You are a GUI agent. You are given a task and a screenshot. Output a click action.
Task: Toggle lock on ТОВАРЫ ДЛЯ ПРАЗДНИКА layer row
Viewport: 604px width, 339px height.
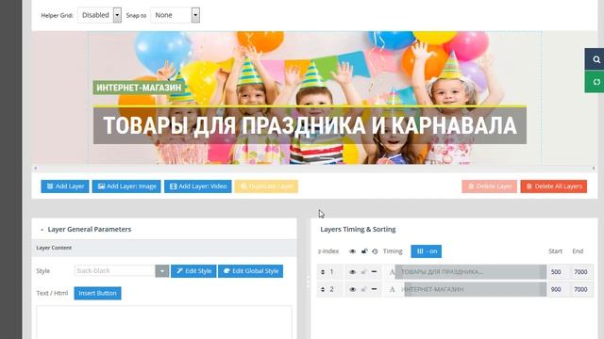[x=363, y=272]
